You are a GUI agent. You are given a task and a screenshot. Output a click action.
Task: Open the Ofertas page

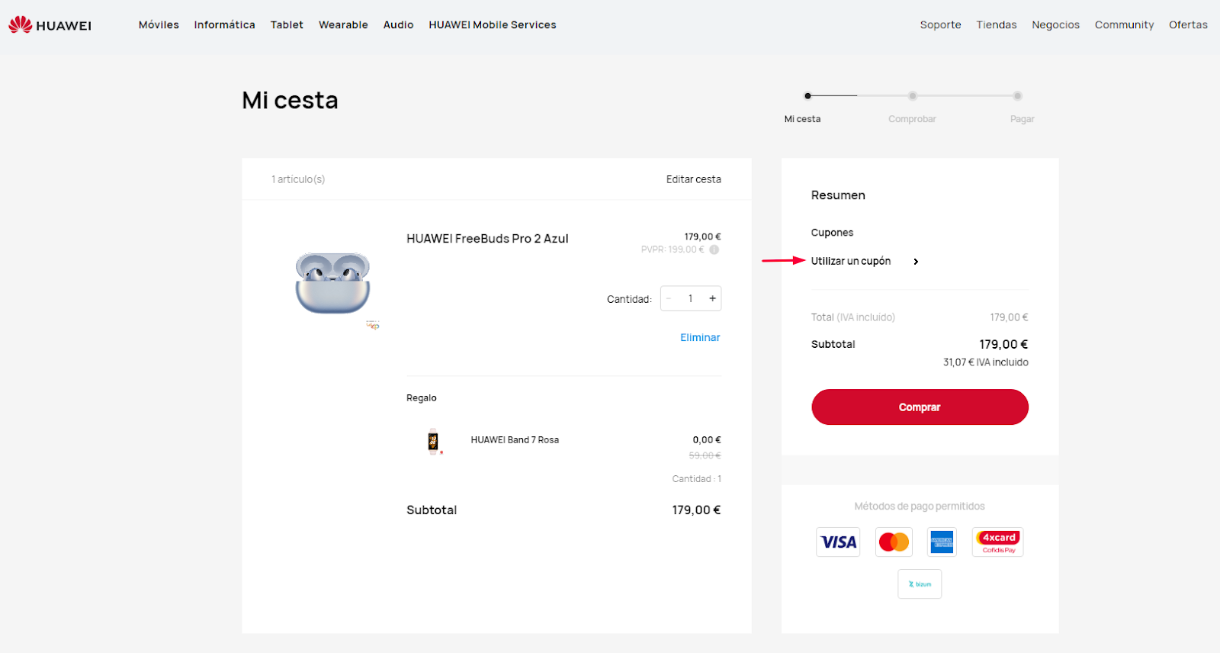pos(1188,25)
